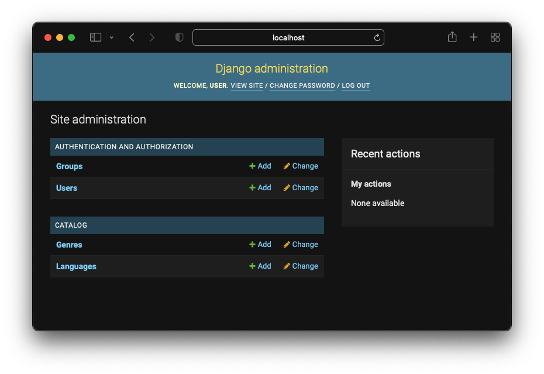The height and width of the screenshot is (374, 544).
Task: Toggle the Safari sidebar icon
Action: [95, 37]
